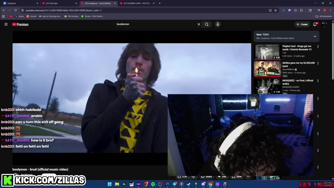
Task: Open the purple lock extension icon
Action: [295, 10]
